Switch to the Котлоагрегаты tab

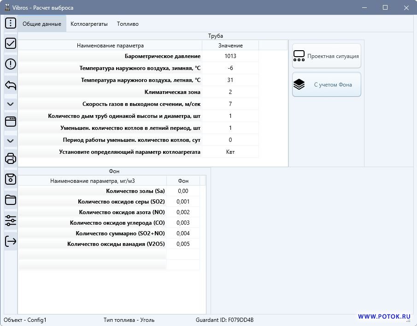(x=89, y=24)
